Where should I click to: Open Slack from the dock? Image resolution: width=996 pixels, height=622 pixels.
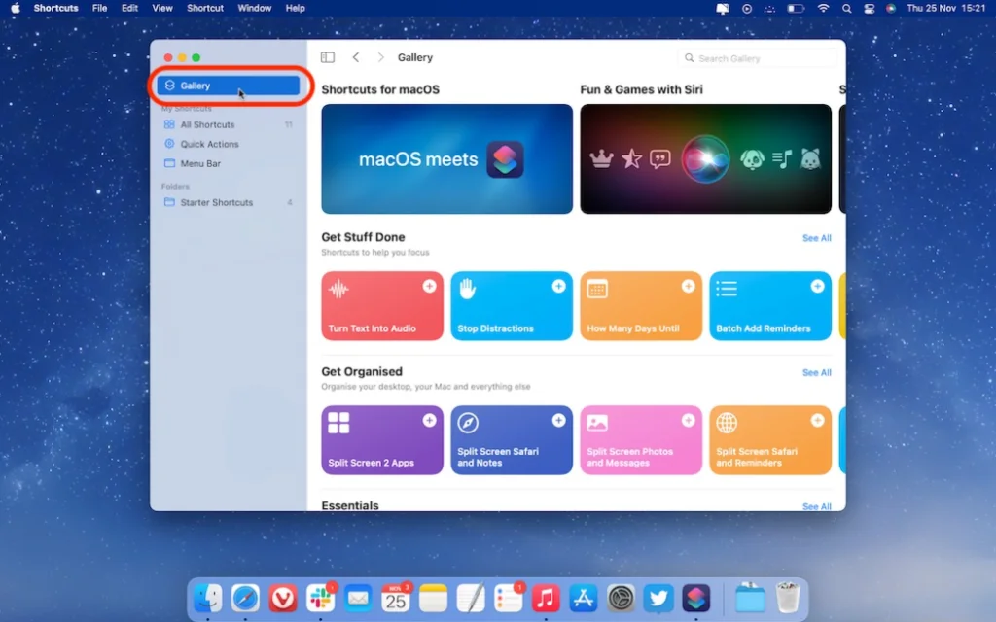[320, 598]
